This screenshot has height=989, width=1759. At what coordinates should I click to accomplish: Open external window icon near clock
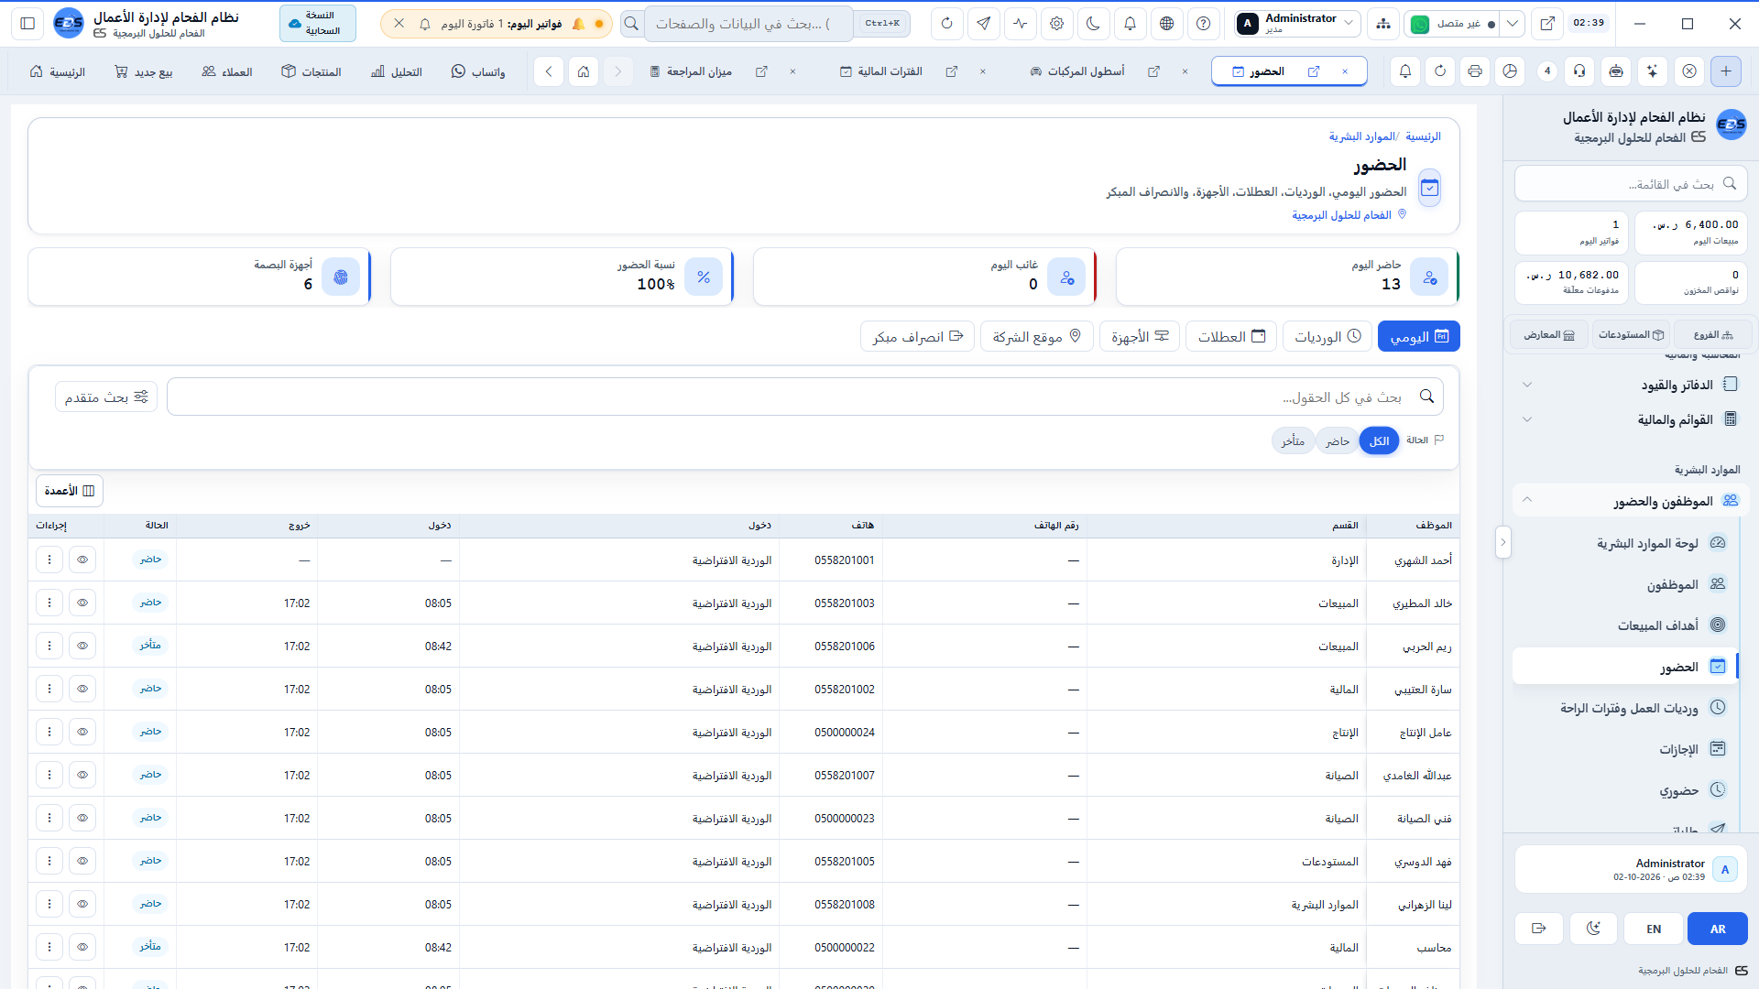(x=1547, y=24)
